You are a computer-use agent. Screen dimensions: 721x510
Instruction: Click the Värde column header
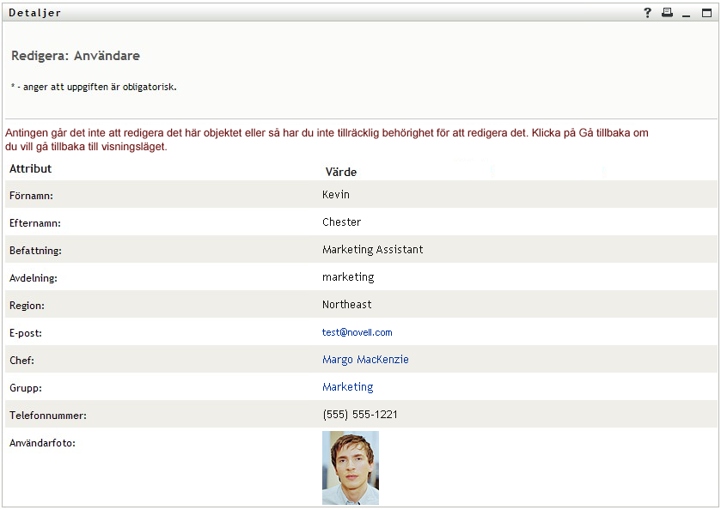point(340,172)
